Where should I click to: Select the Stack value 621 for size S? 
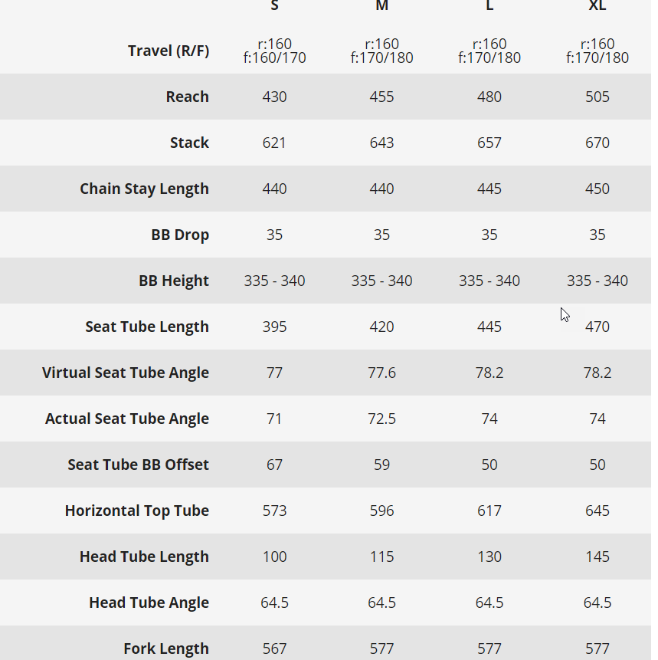click(274, 143)
